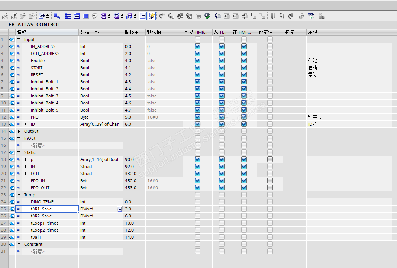This screenshot has height=268, width=397.
Task: Click the database with lock icon
Action: [x=322, y=16]
